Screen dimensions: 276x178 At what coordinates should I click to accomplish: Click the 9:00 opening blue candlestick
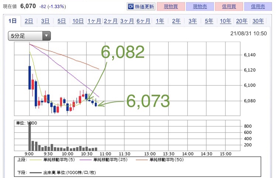pyautogui.click(x=30, y=77)
